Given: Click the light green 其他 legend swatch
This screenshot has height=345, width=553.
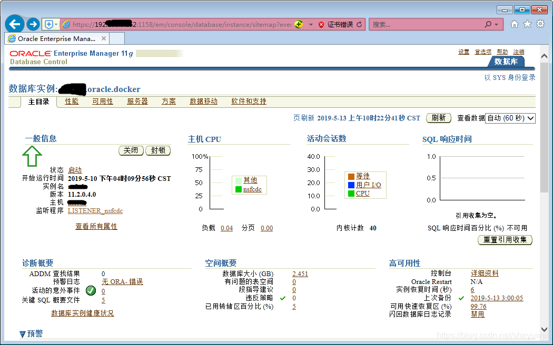Looking at the screenshot, I should point(239,180).
